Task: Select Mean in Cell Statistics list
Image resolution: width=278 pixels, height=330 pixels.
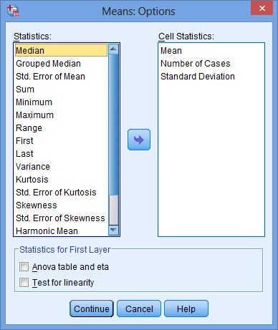Action: tap(171, 51)
